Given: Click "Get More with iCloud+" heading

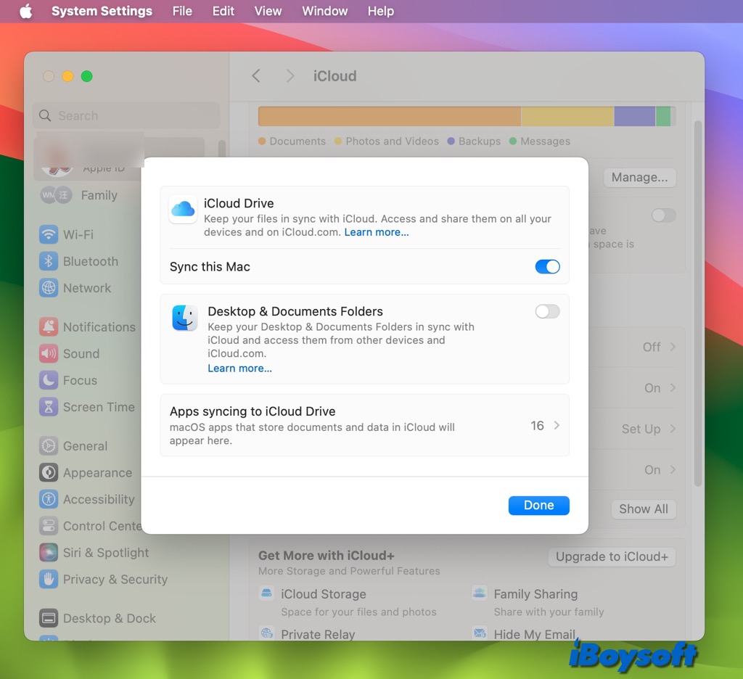Looking at the screenshot, I should [x=326, y=556].
